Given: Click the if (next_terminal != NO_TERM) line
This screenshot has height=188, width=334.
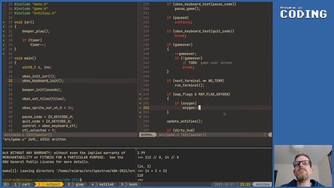Looking at the screenshot, I should pyautogui.click(x=196, y=81).
